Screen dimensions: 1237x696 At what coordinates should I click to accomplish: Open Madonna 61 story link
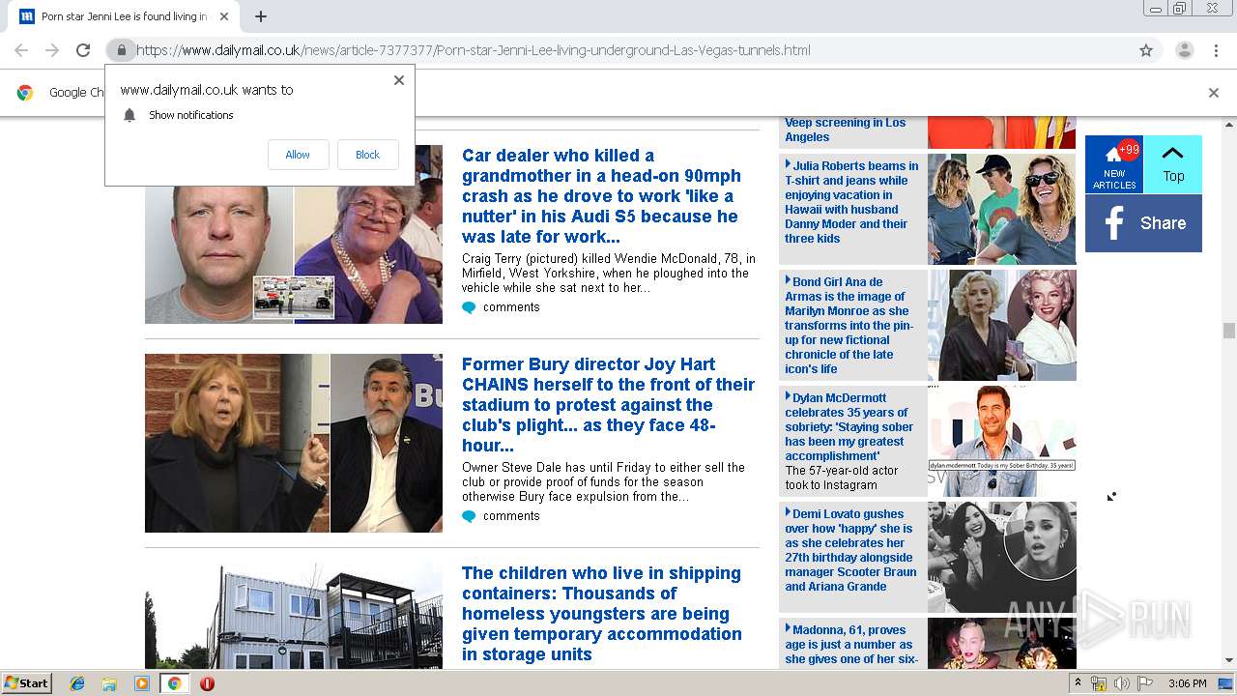coord(851,645)
